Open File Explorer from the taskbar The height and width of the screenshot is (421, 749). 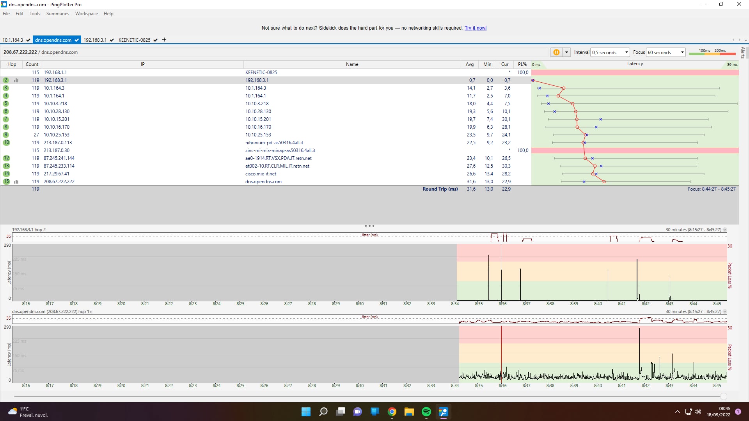[409, 412]
